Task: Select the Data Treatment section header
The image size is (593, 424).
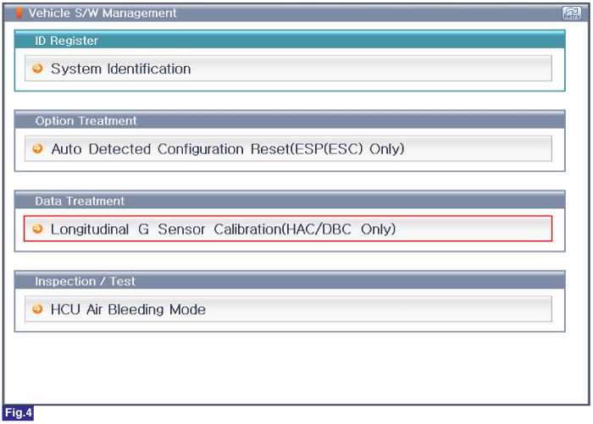Action: tap(290, 201)
